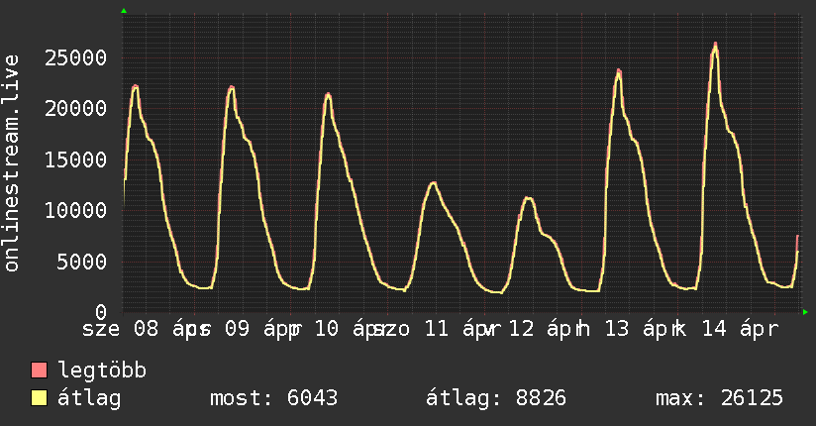This screenshot has height=426, width=816.
Task: Click the '10' date label on x-axis
Action: [x=328, y=329]
